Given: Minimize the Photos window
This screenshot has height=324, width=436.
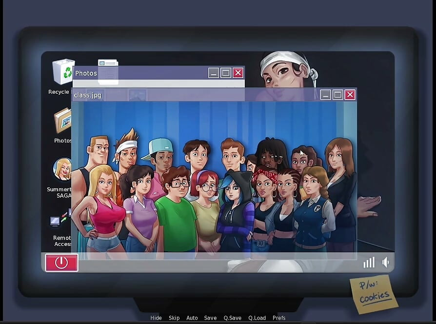Looking at the screenshot, I should 214,73.
